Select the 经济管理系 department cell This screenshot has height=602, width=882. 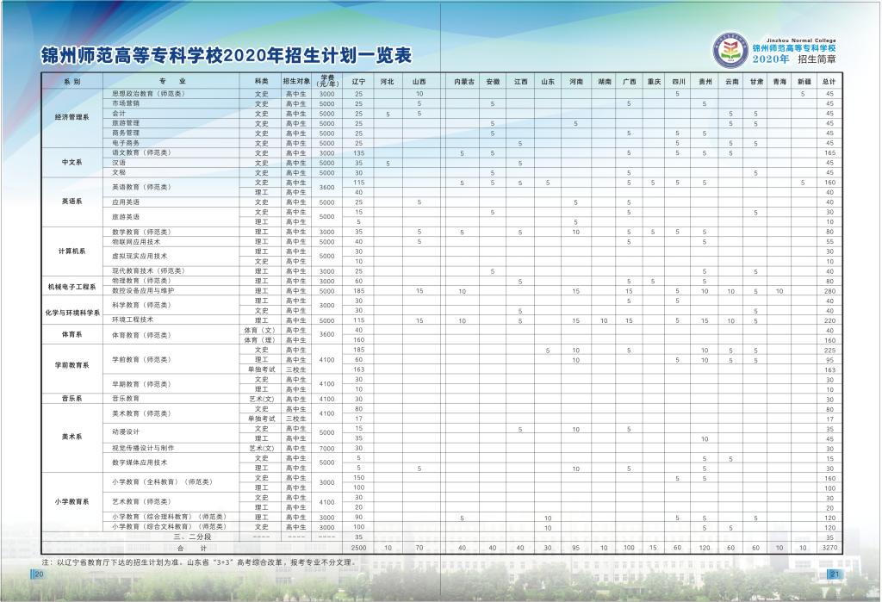[71, 117]
